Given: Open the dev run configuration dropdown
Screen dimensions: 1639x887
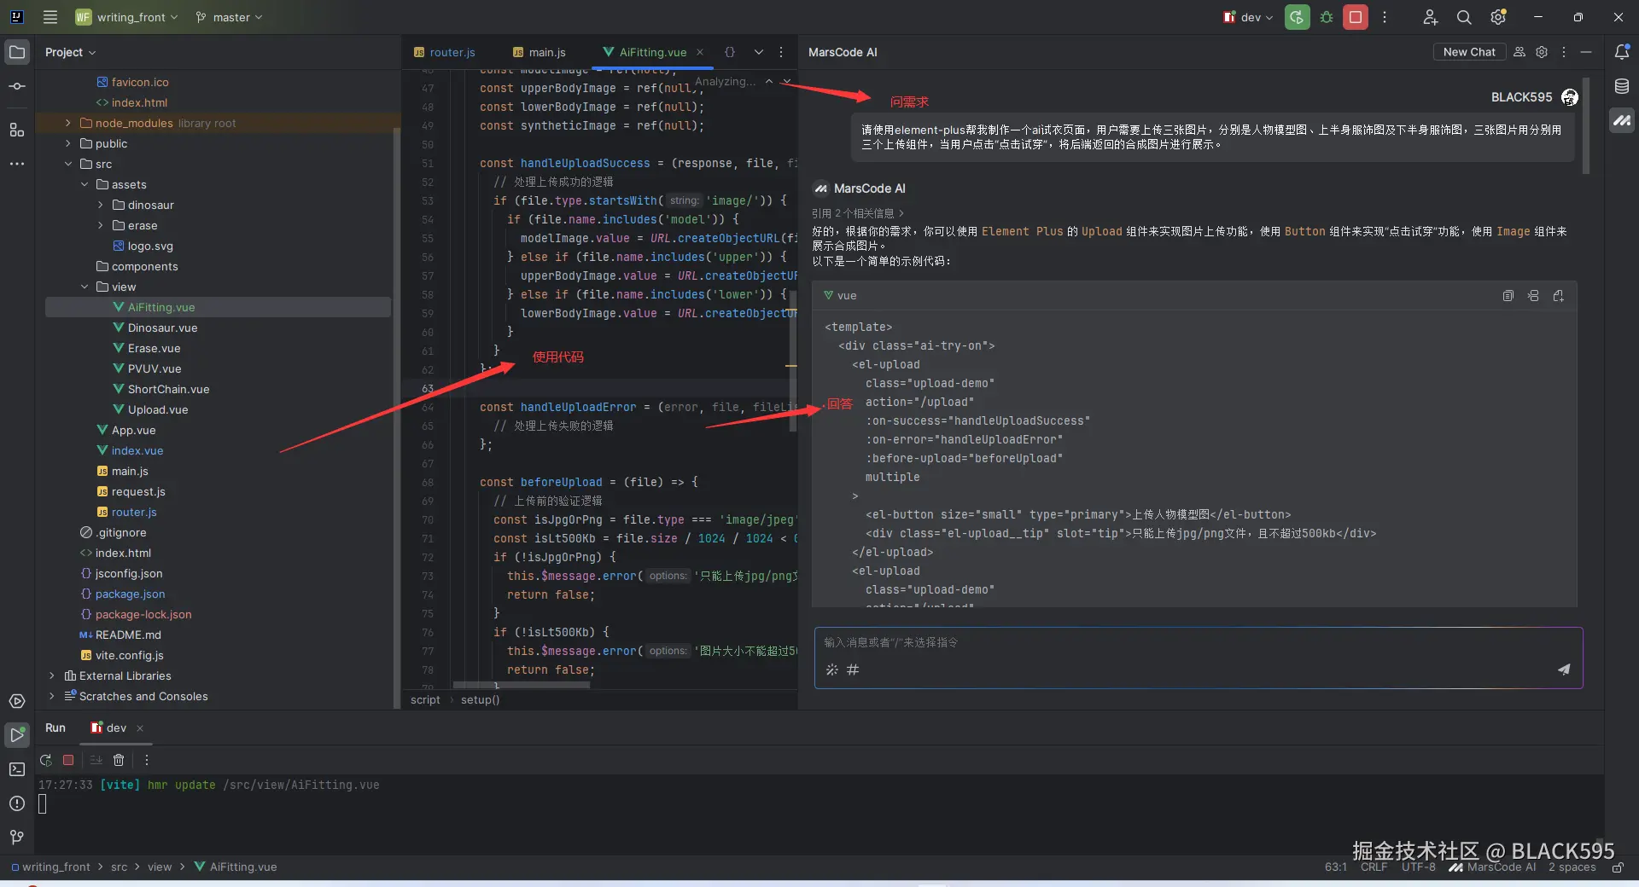Looking at the screenshot, I should coord(1248,17).
